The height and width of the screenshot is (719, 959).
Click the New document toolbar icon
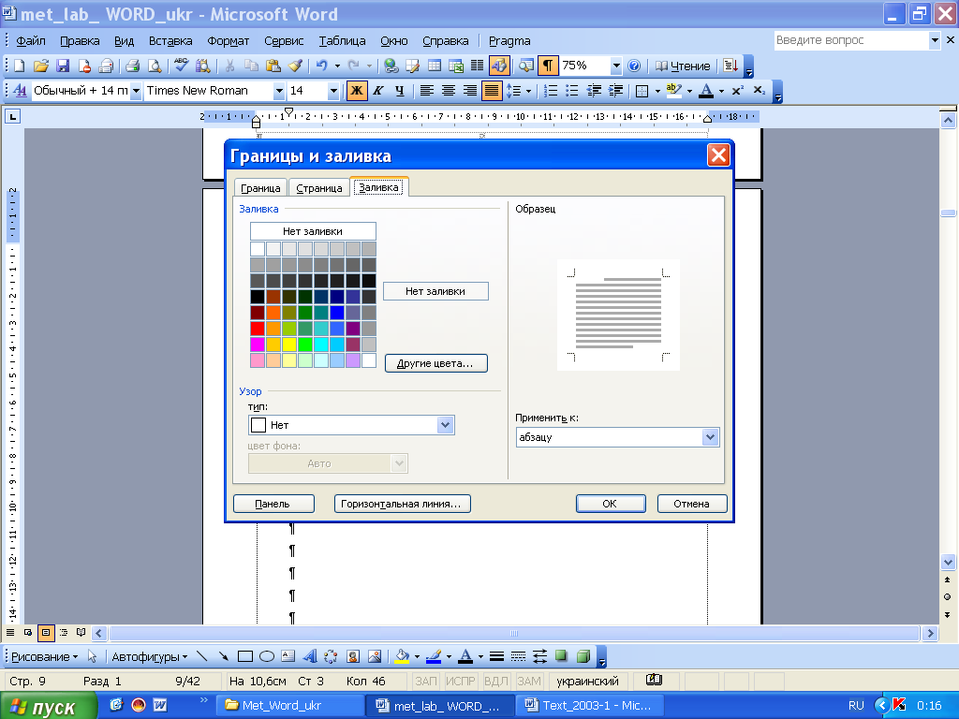pyautogui.click(x=19, y=66)
